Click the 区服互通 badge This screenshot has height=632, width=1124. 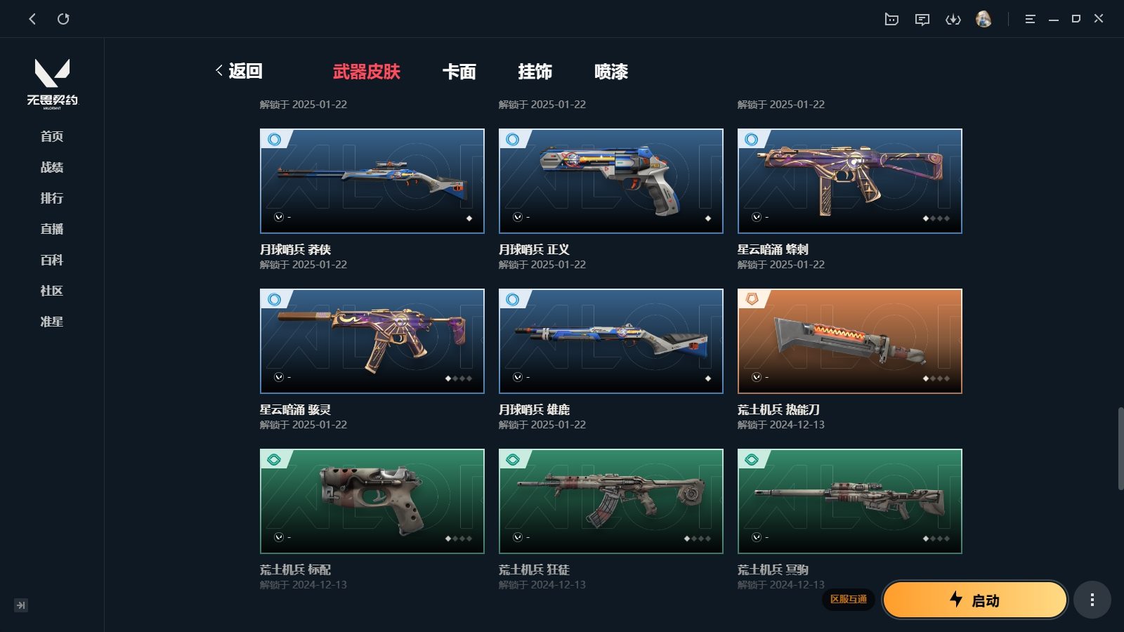pos(849,599)
